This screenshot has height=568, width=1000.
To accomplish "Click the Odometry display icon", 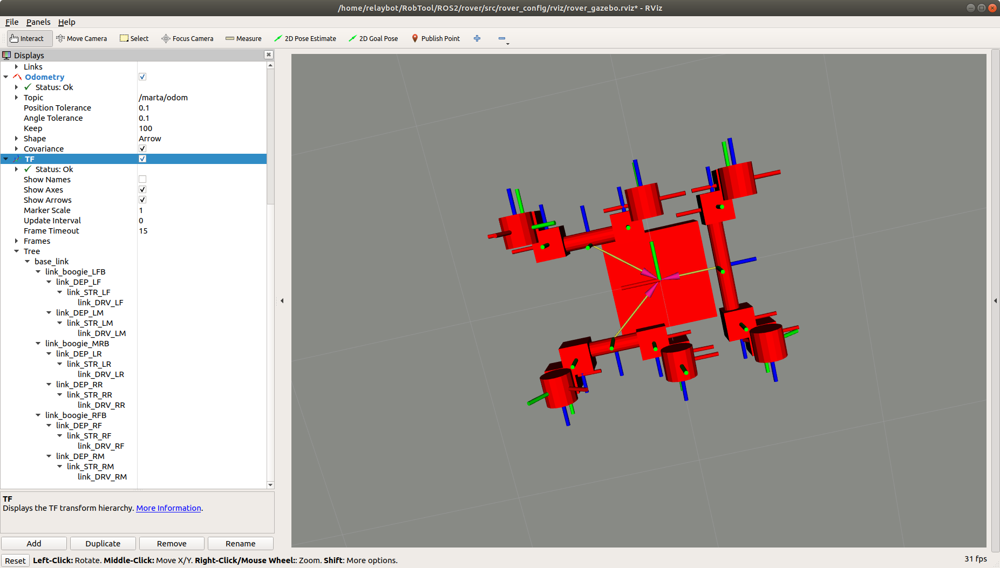I will click(17, 77).
